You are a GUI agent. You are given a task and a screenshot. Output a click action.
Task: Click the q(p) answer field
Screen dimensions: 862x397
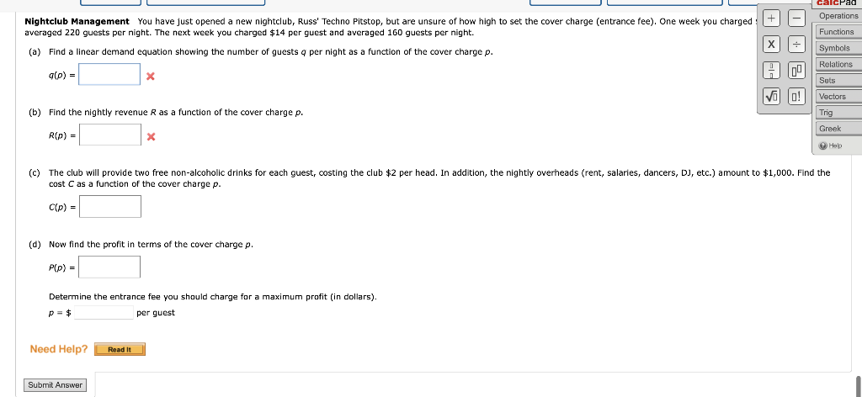pyautogui.click(x=109, y=75)
